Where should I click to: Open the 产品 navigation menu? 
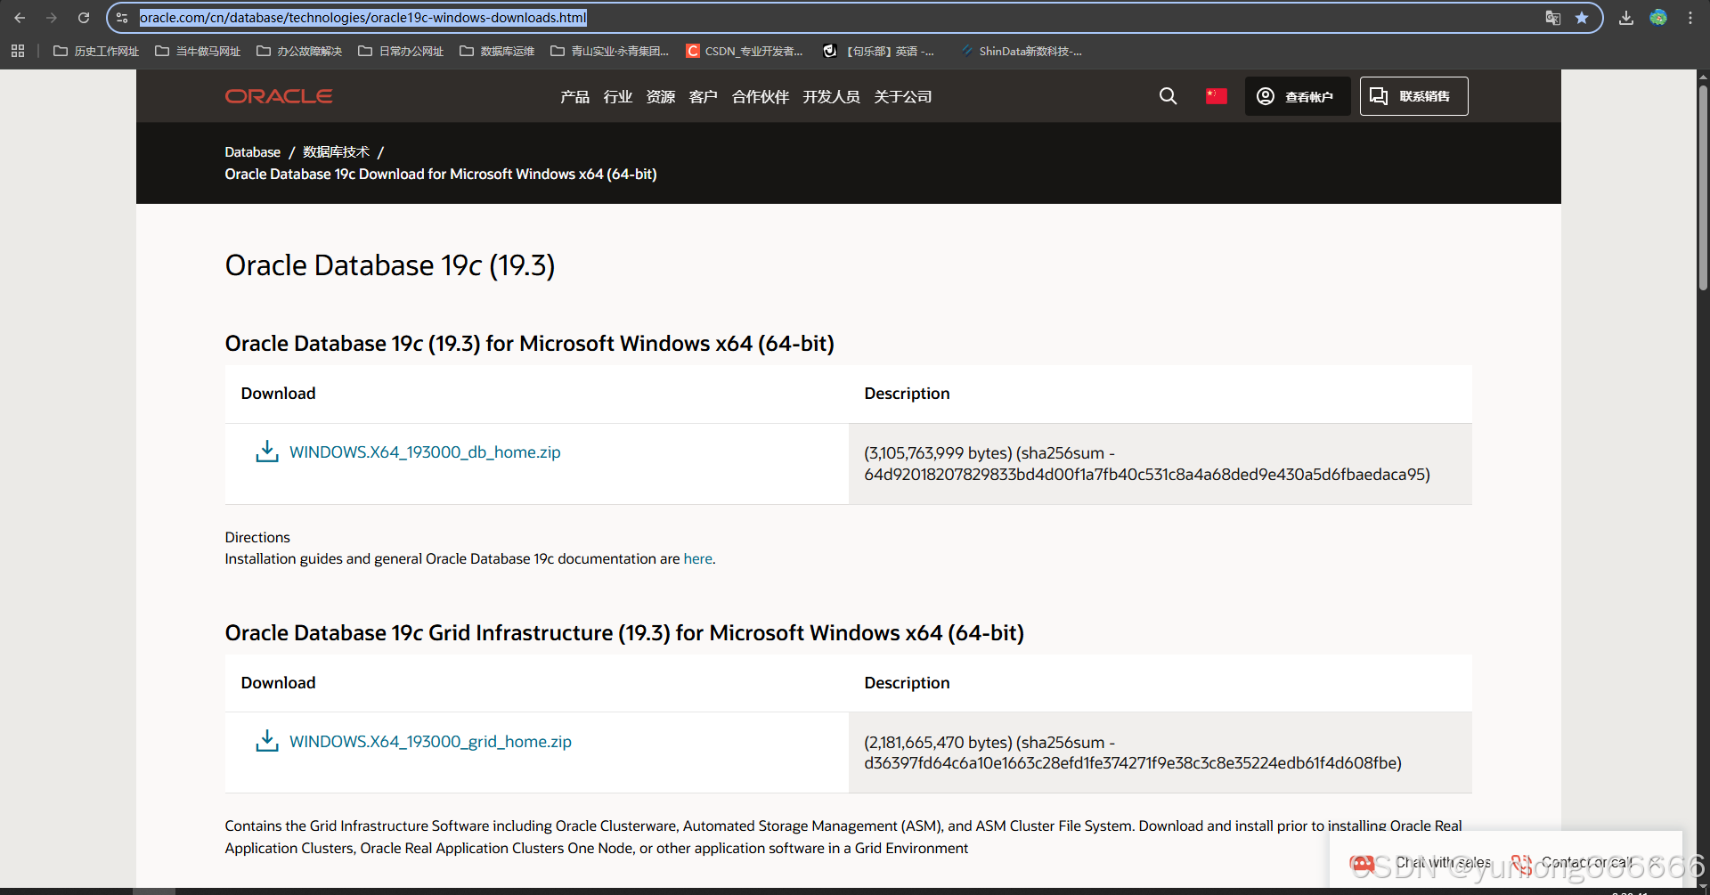[x=574, y=96]
